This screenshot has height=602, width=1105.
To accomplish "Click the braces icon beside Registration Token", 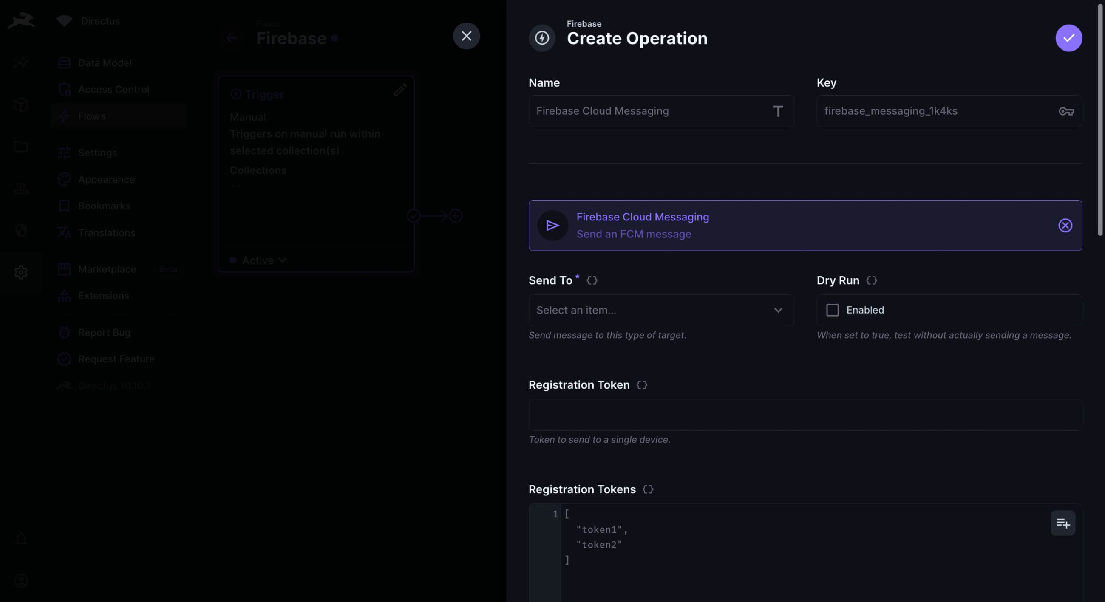I will [x=641, y=385].
